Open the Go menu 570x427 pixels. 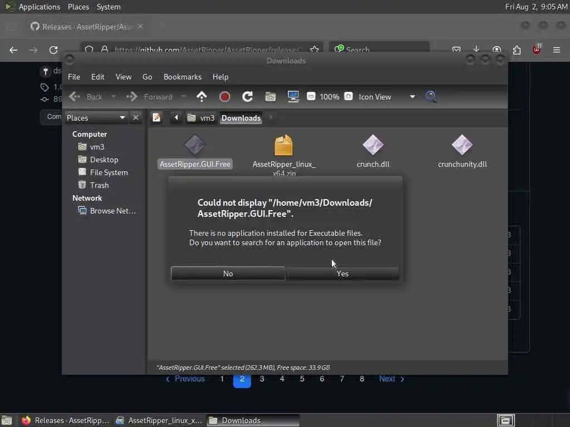pyautogui.click(x=147, y=77)
